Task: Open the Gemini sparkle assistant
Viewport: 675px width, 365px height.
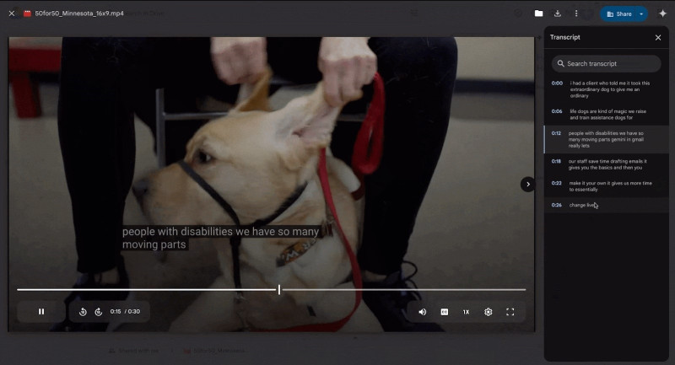Action: click(662, 13)
